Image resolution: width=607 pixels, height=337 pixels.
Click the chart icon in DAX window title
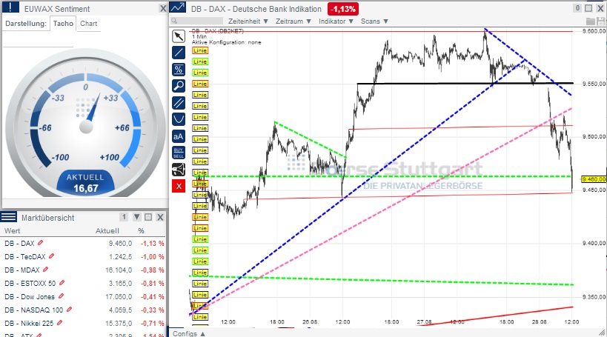(x=178, y=7)
